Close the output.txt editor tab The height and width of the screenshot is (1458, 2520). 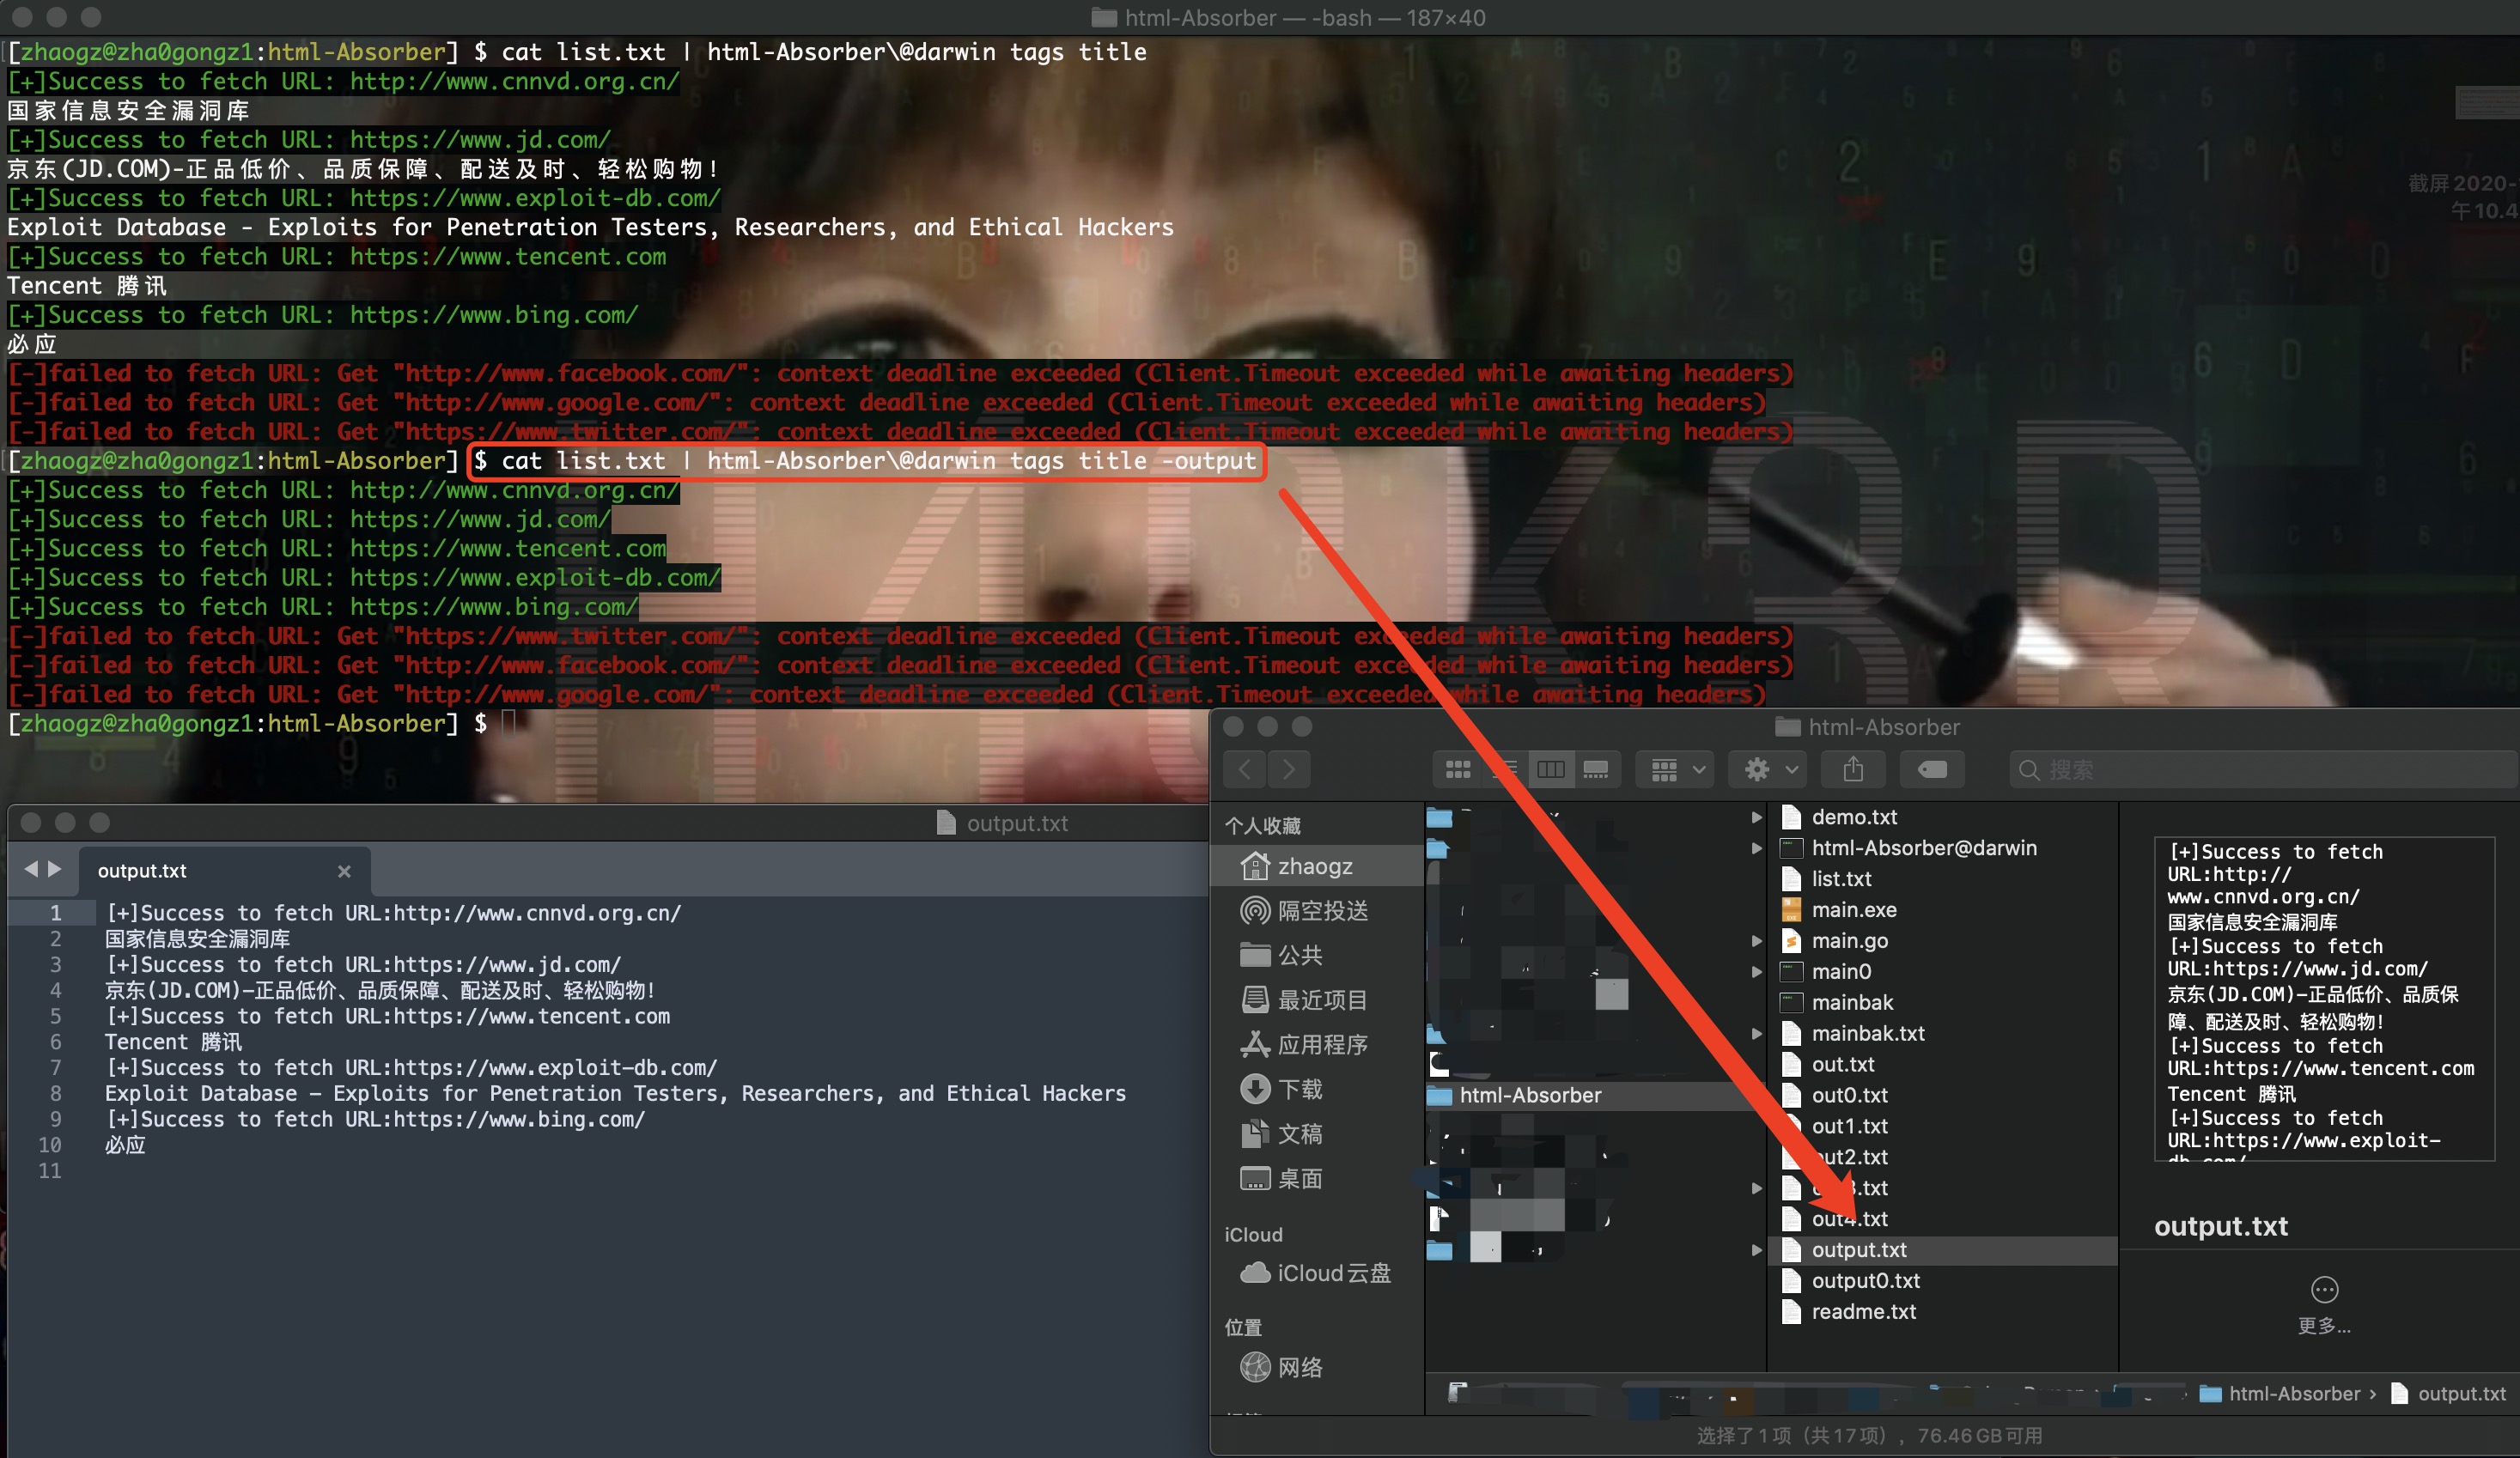click(344, 871)
